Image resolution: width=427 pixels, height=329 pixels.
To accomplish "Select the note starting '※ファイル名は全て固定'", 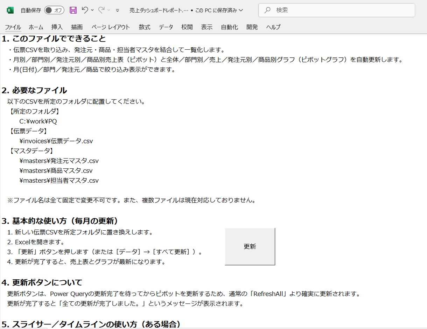I will 131,200.
